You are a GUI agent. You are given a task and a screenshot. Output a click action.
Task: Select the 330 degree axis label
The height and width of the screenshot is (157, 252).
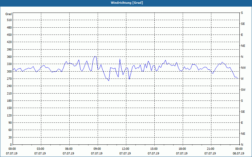pos(9,64)
